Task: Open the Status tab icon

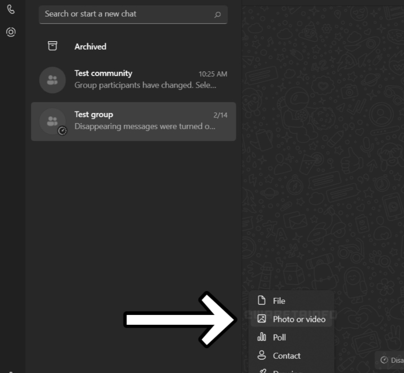Action: (x=11, y=32)
